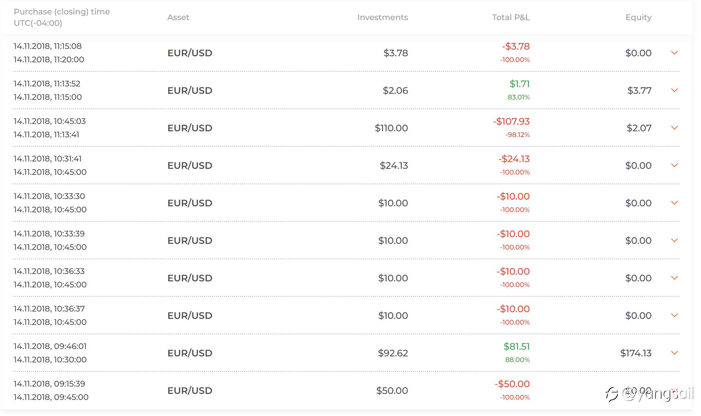Expand the $110.00 investment row chevron

click(675, 128)
